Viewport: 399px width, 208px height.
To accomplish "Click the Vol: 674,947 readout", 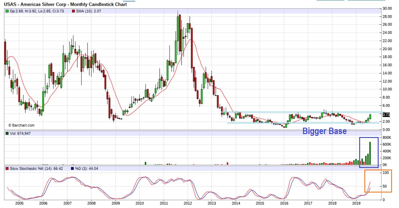I will click(x=21, y=133).
